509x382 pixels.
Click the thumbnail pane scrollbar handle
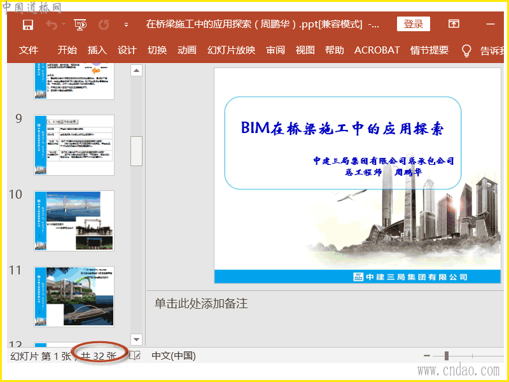[136, 151]
